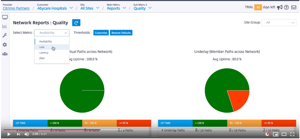Click the blue refresh report button
Image resolution: width=300 pixels, height=139 pixels.
click(x=76, y=23)
